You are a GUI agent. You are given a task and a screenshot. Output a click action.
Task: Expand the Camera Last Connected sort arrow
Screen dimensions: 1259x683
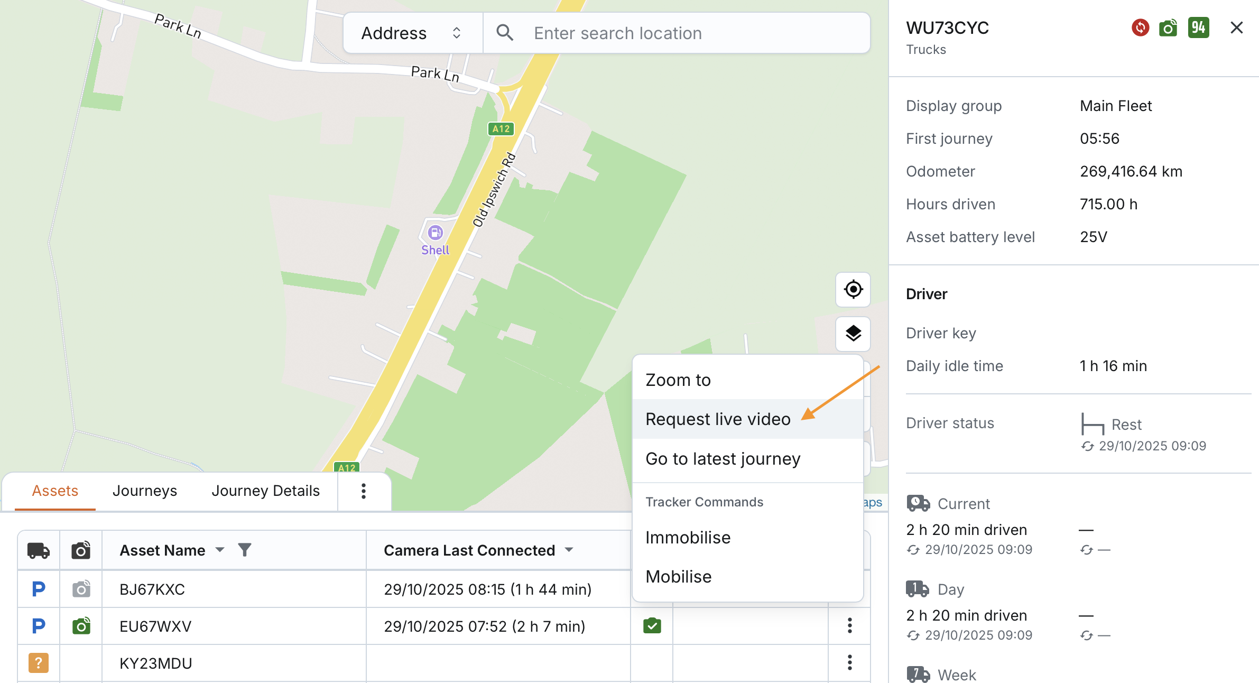[x=569, y=550]
